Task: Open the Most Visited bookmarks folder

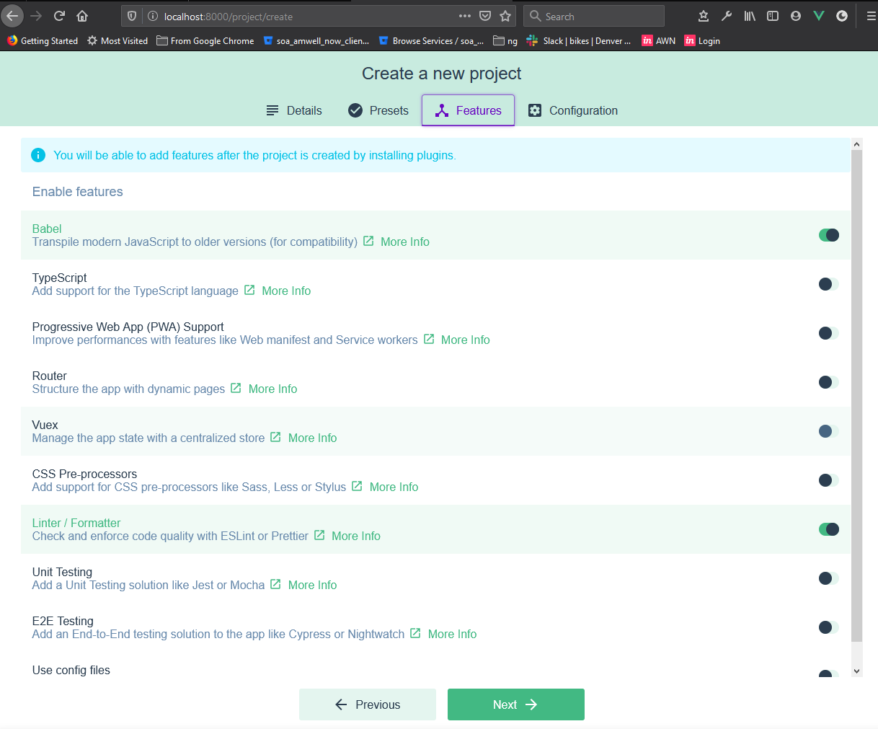Action: click(x=117, y=41)
